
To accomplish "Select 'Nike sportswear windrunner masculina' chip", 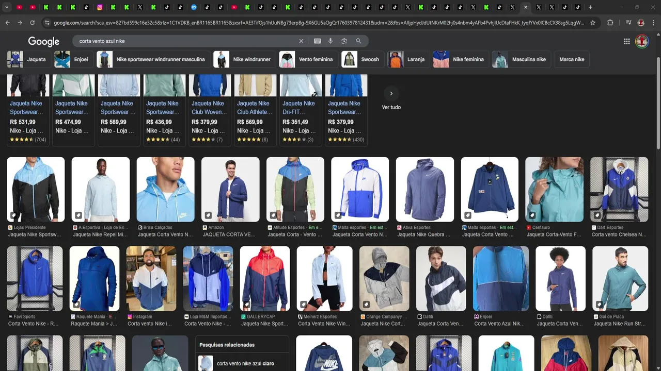I will click(153, 59).
